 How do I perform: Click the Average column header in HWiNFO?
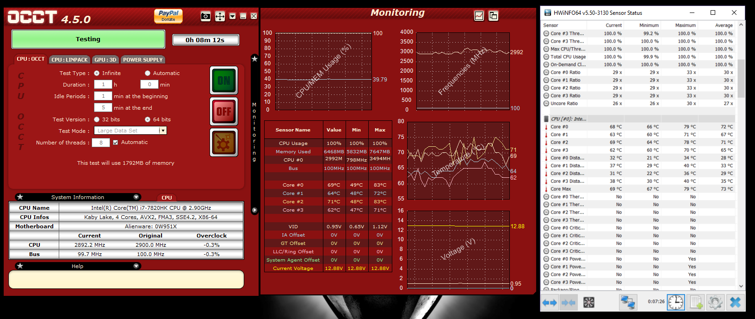point(717,25)
